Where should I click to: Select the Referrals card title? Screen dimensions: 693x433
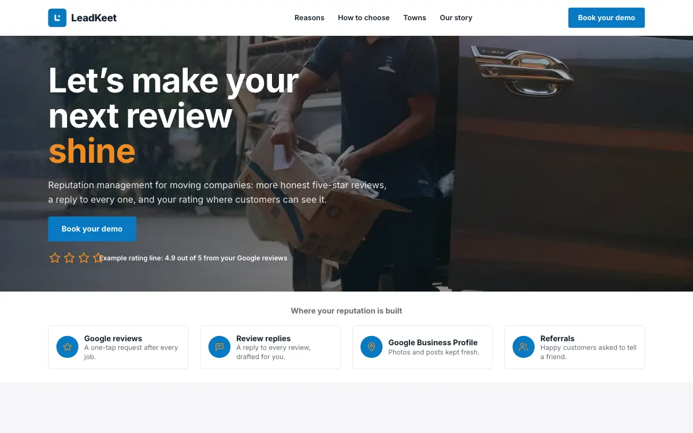pos(557,338)
